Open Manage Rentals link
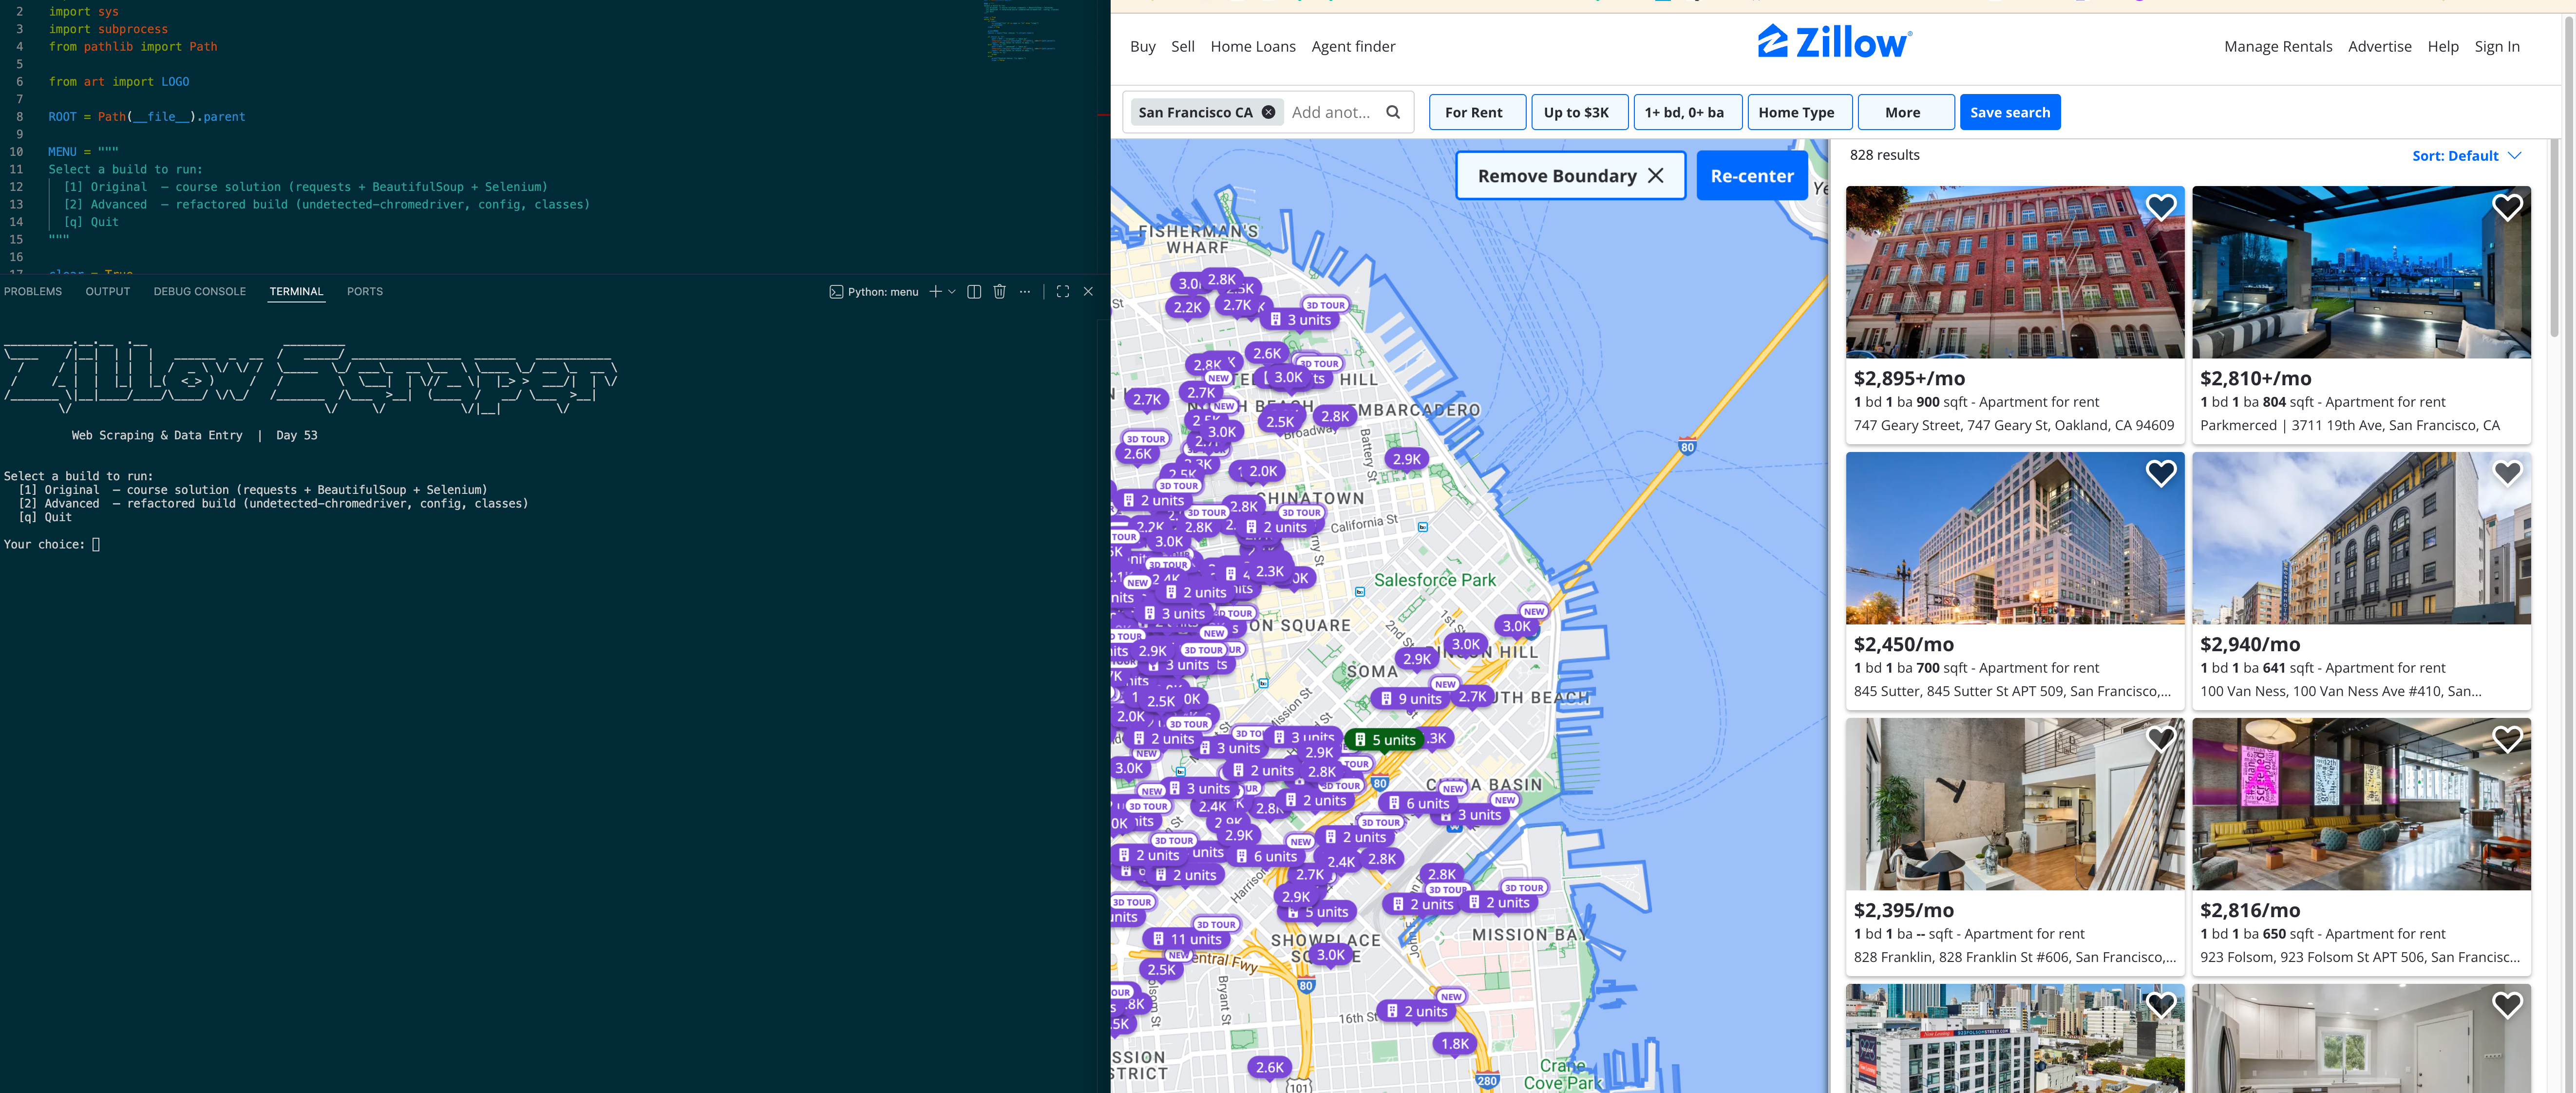The image size is (2576, 1093). click(x=2277, y=46)
